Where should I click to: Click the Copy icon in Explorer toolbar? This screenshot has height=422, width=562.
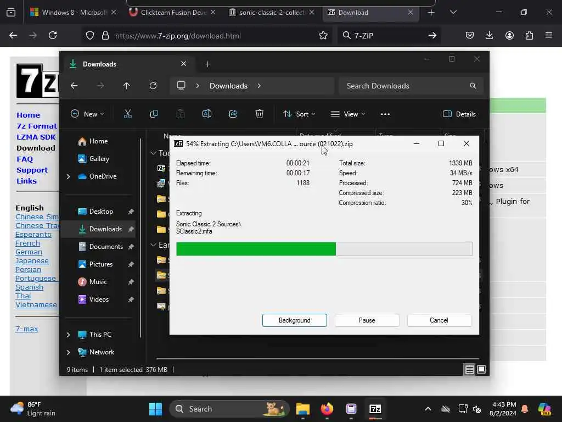[x=154, y=114]
